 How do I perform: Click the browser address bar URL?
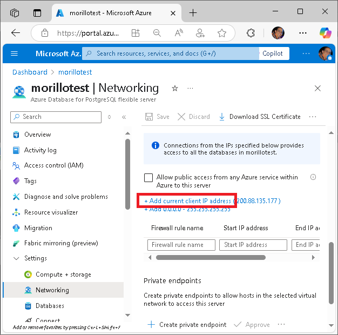[x=88, y=33]
